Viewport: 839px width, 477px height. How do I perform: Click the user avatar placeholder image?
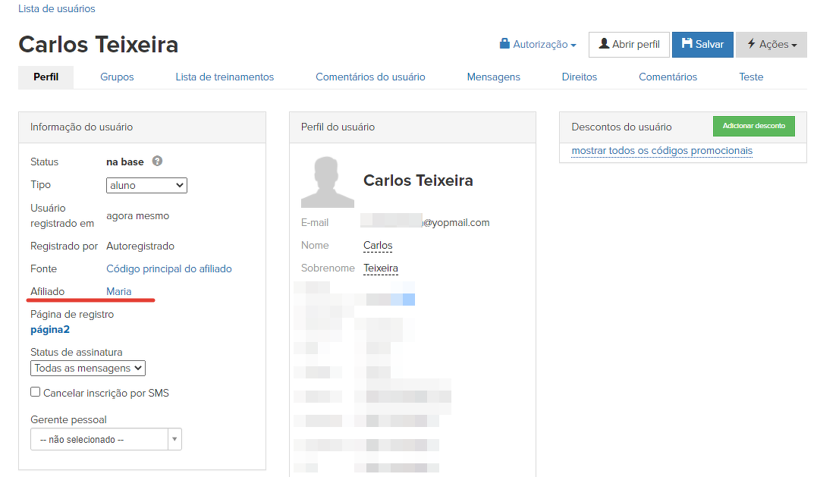coord(327,182)
